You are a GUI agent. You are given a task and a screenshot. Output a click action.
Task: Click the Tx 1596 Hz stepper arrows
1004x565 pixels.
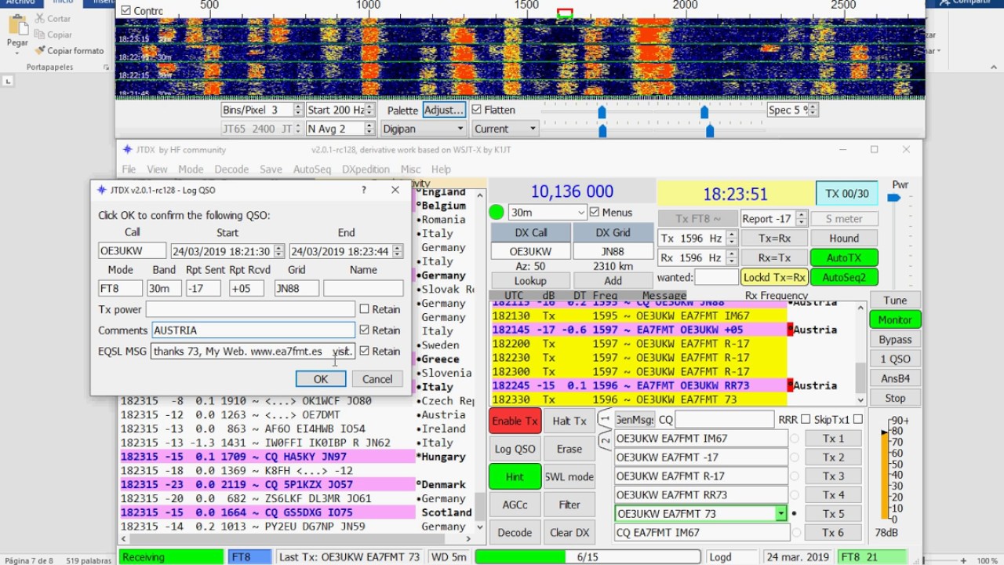731,238
